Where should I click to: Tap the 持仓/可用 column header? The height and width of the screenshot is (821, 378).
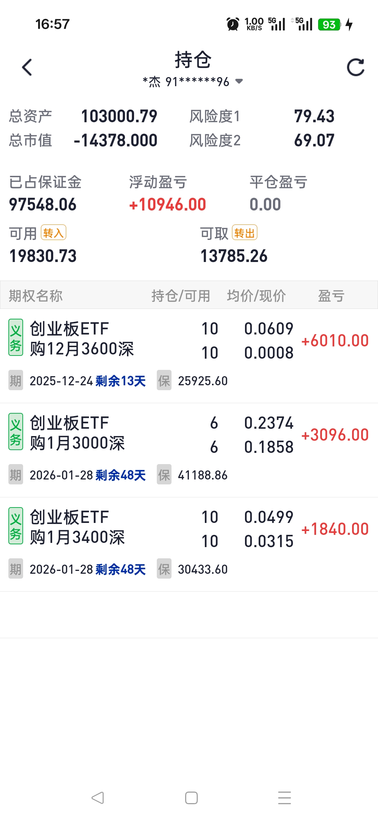click(x=181, y=296)
